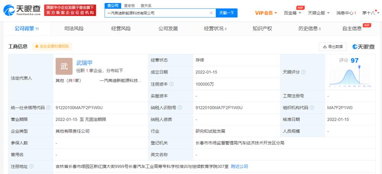382x174 pixels.
Task: Click the help icon beside 注册资本
Action: tap(172, 84)
